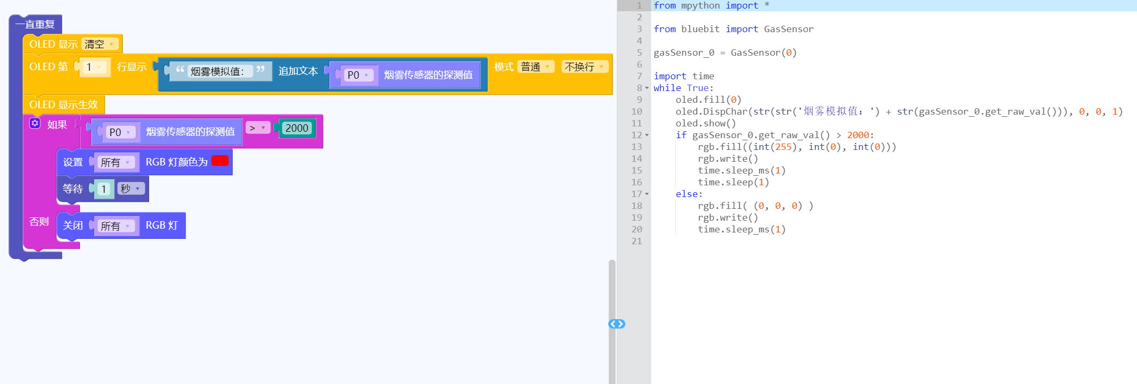The width and height of the screenshot is (1137, 384).
Task: Click the 2000 threshold value field
Action: tap(297, 129)
